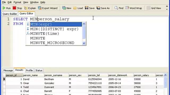The height and width of the screenshot is (95, 170).
Task: Open the Window menu
Action: pyautogui.click(x=34, y=2)
